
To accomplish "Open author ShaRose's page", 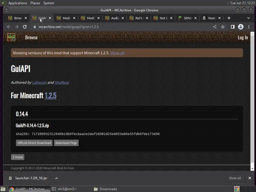I will click(x=62, y=82).
